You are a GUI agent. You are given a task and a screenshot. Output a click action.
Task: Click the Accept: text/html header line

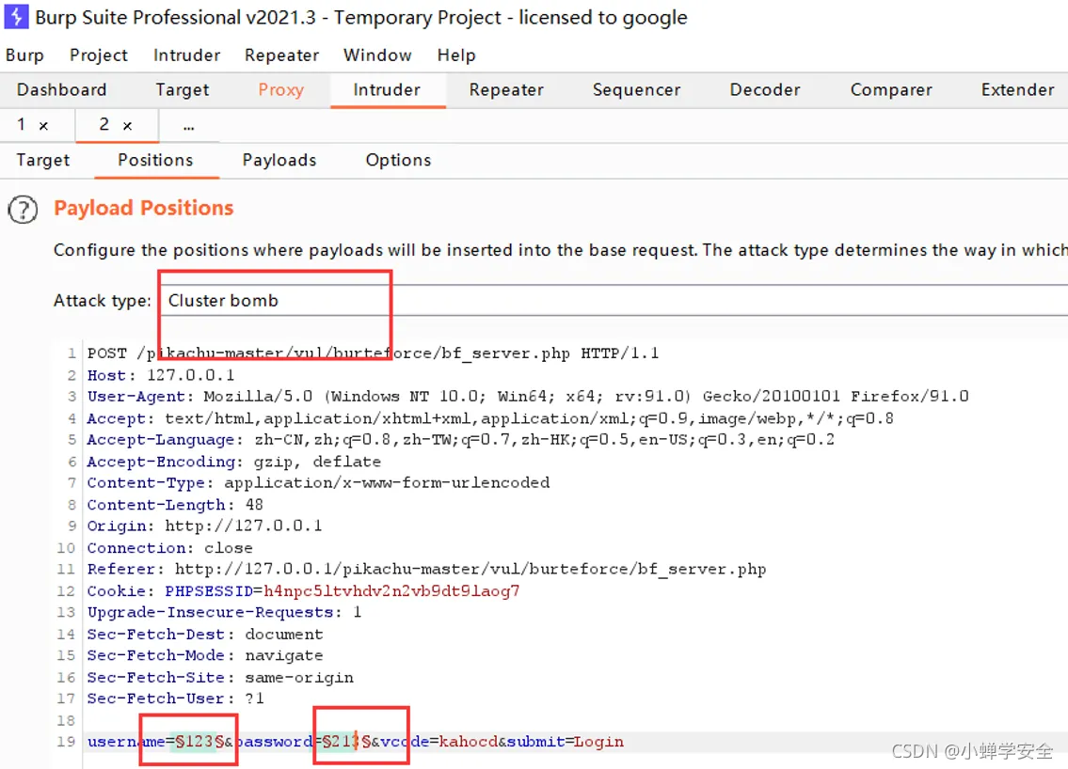pos(490,418)
